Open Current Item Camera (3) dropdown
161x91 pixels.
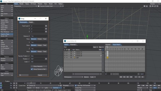coord(43,85)
